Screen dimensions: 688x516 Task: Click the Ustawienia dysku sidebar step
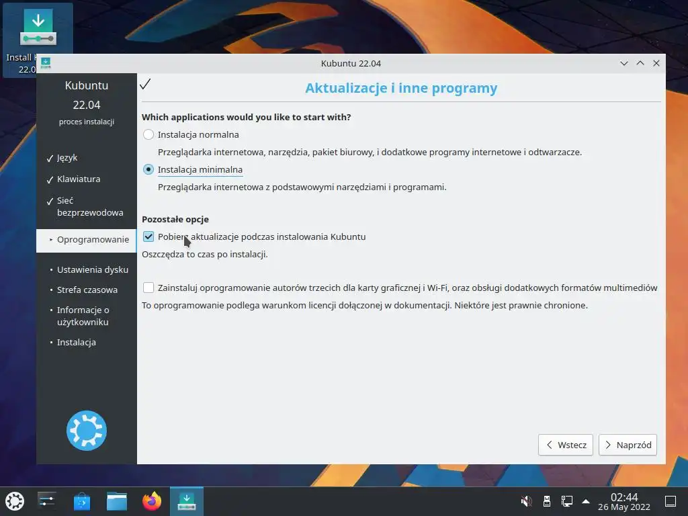[x=92, y=269]
